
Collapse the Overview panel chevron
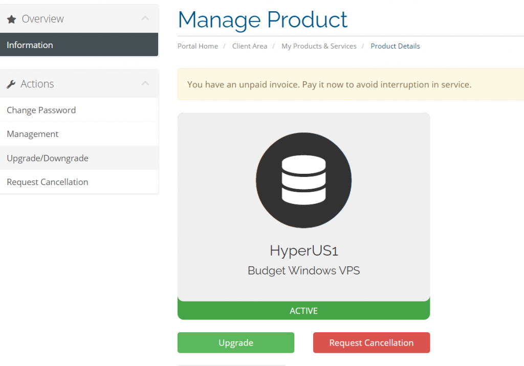145,18
